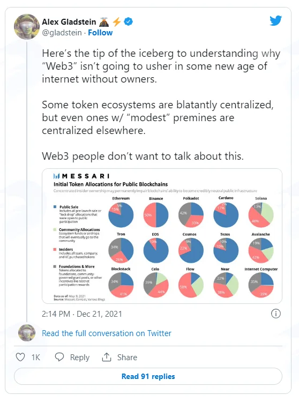299x402 pixels.
Task: Open the 2:14 PM Dec 21, 2021 timestamp
Action: tap(82, 314)
